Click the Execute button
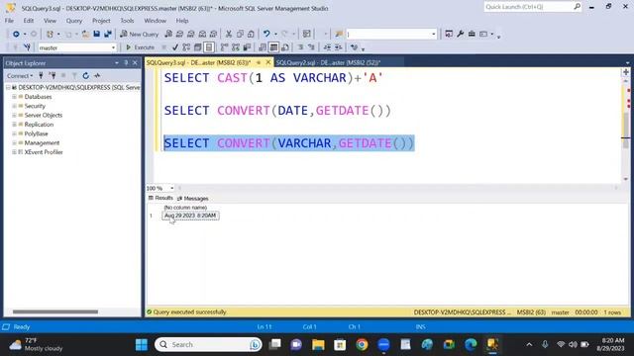 click(x=141, y=47)
